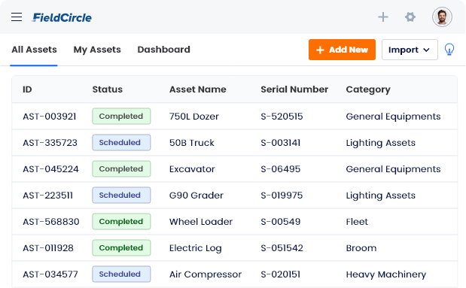Click Lighting Assets for G90 Grader

(381, 196)
